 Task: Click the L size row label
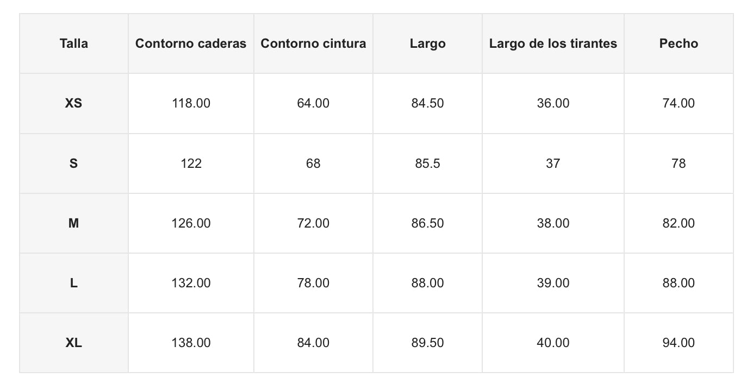pos(73,283)
